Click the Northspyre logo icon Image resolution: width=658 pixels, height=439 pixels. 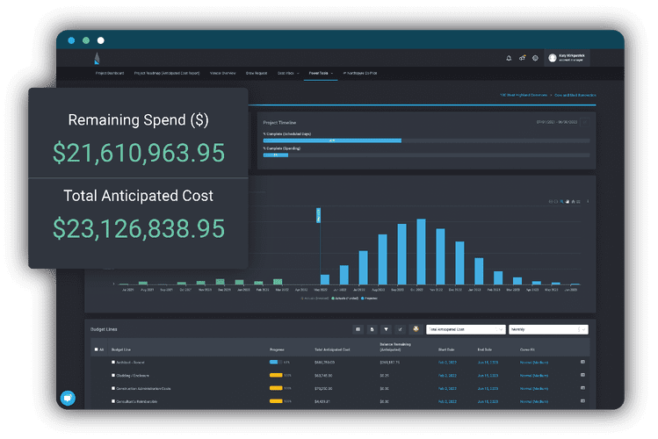click(x=97, y=58)
